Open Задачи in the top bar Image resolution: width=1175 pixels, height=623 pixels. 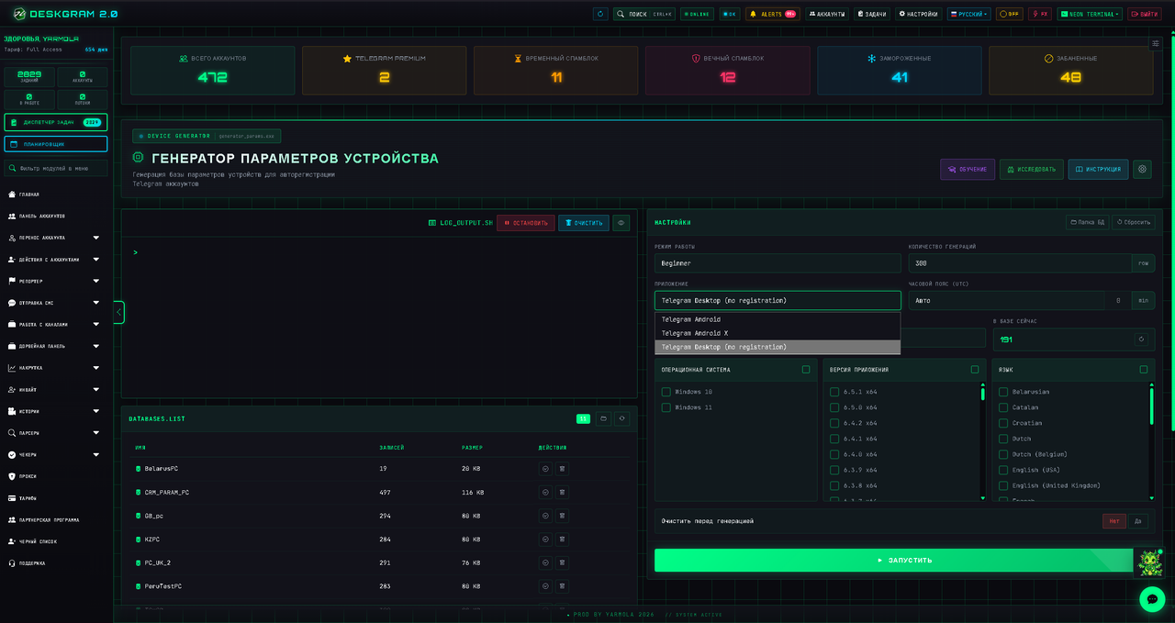pyautogui.click(x=872, y=14)
